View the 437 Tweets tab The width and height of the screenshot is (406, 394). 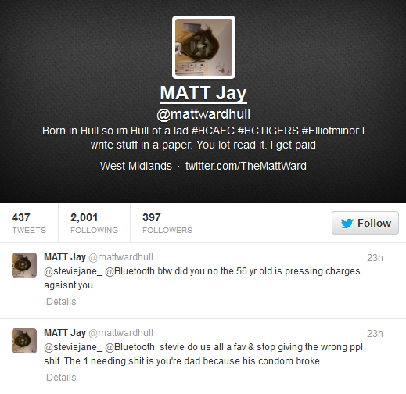tap(29, 223)
